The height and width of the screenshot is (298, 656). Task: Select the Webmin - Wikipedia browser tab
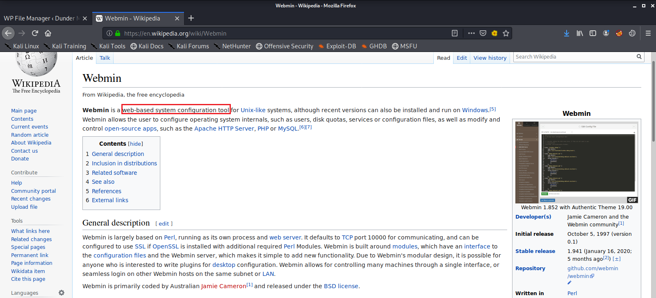[x=138, y=18]
